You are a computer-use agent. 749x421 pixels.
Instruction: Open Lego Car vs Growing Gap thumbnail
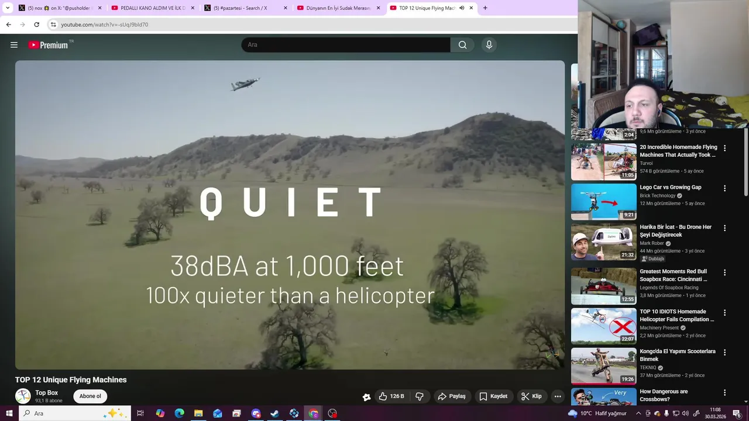[x=604, y=202]
